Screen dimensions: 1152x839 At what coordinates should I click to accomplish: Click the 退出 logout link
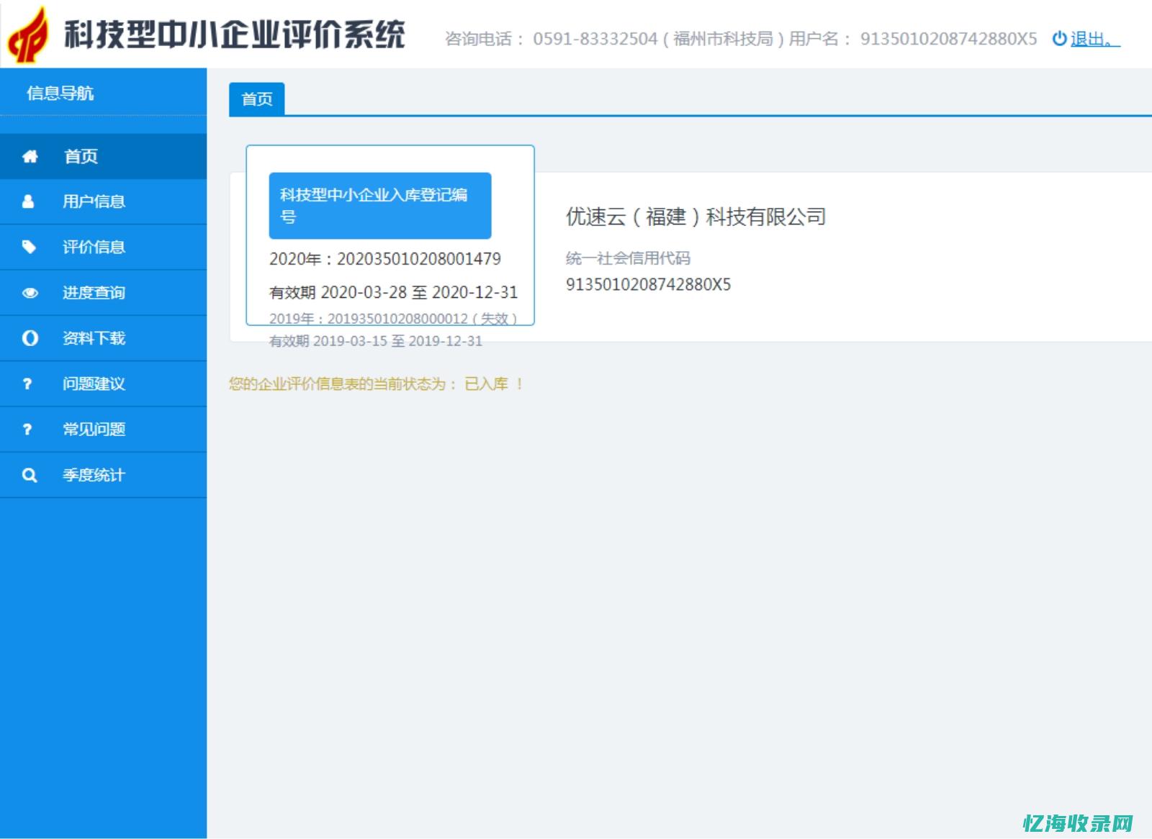click(1094, 39)
